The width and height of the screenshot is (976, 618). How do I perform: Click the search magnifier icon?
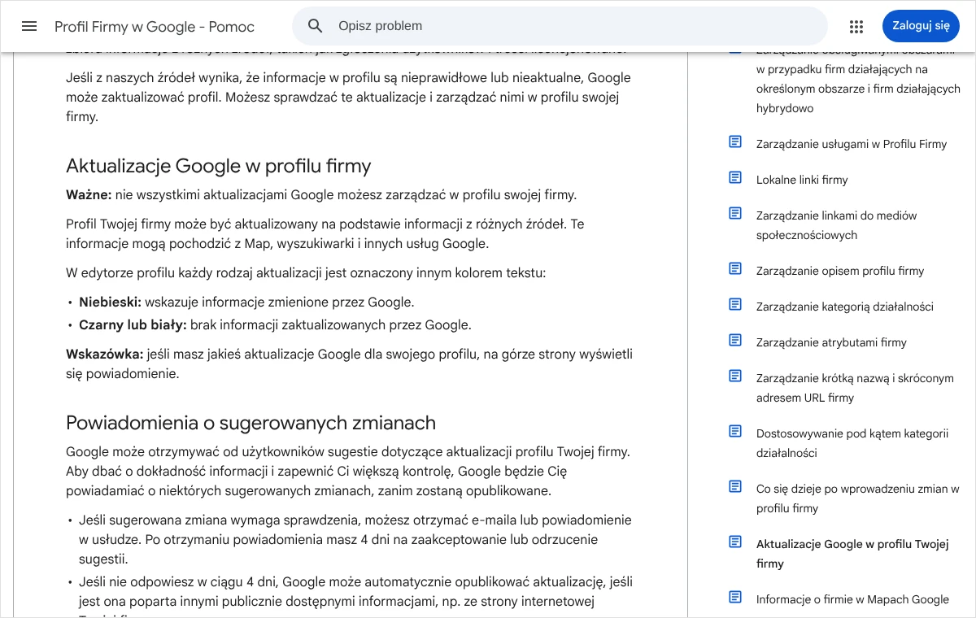point(316,26)
